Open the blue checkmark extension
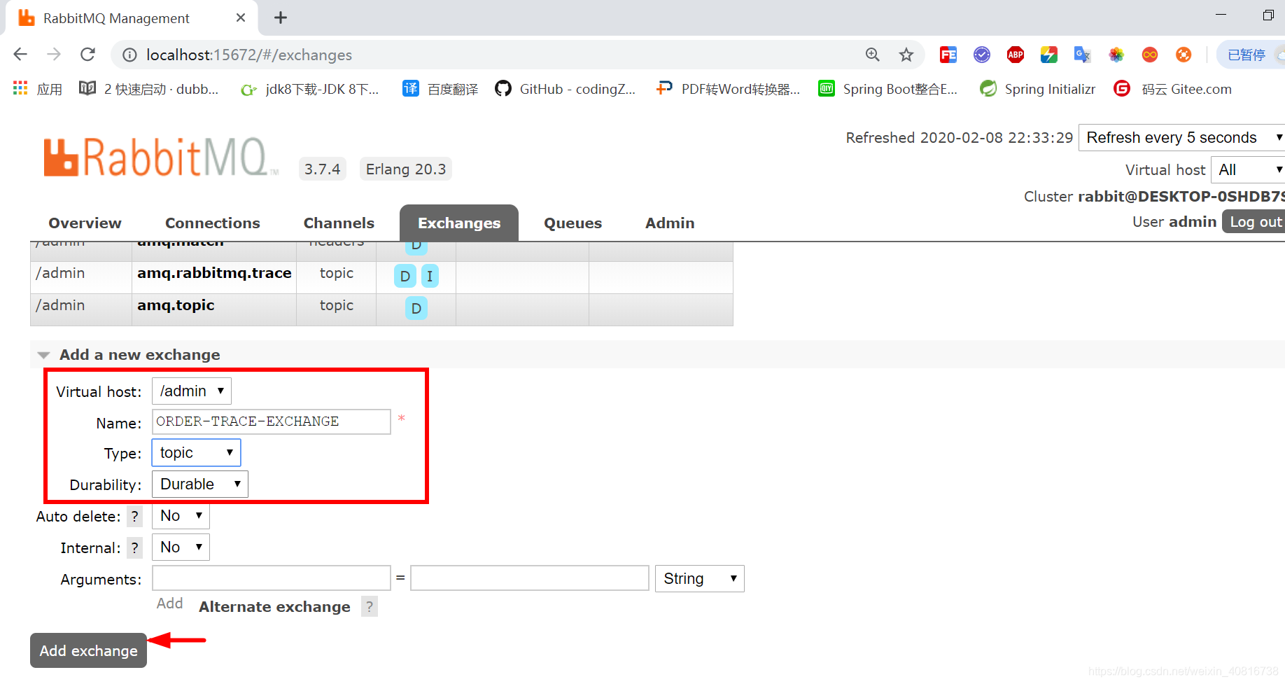The image size is (1285, 684). coord(982,55)
